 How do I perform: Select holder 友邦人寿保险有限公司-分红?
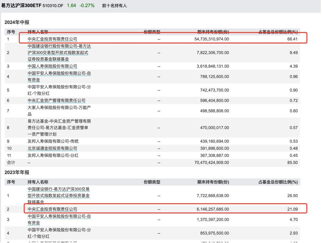(x=53, y=156)
